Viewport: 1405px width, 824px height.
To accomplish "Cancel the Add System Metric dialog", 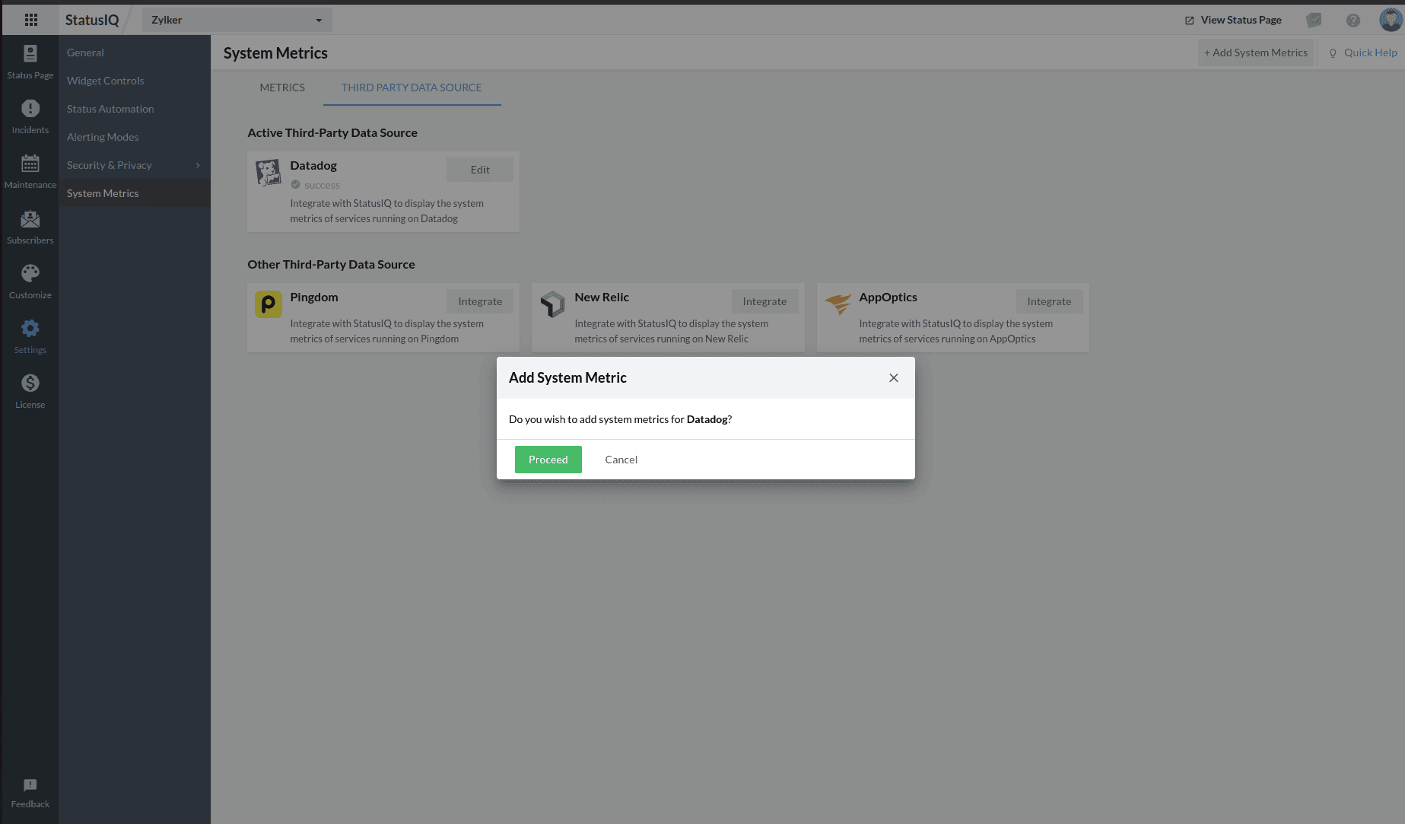I will 621,460.
